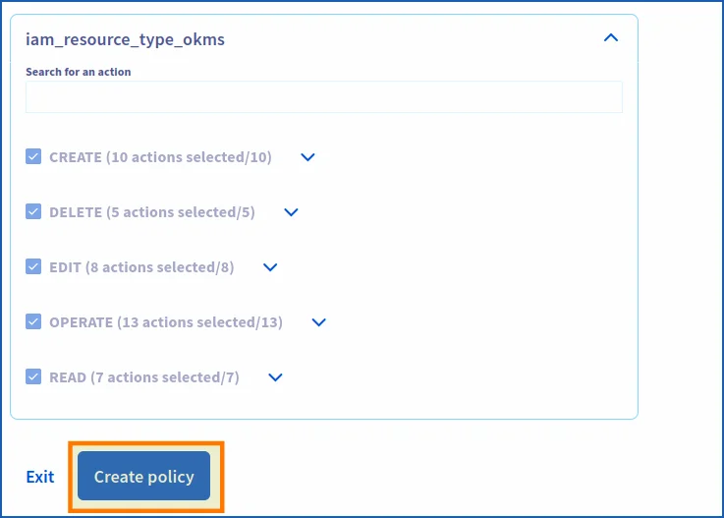Show EDIT actions list via chevron
724x518 pixels.
coord(270,267)
